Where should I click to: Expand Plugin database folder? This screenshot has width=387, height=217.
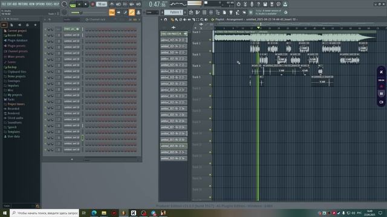[18, 40]
